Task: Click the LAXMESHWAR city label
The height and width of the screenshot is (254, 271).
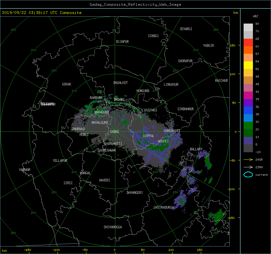Action: [x=107, y=150]
